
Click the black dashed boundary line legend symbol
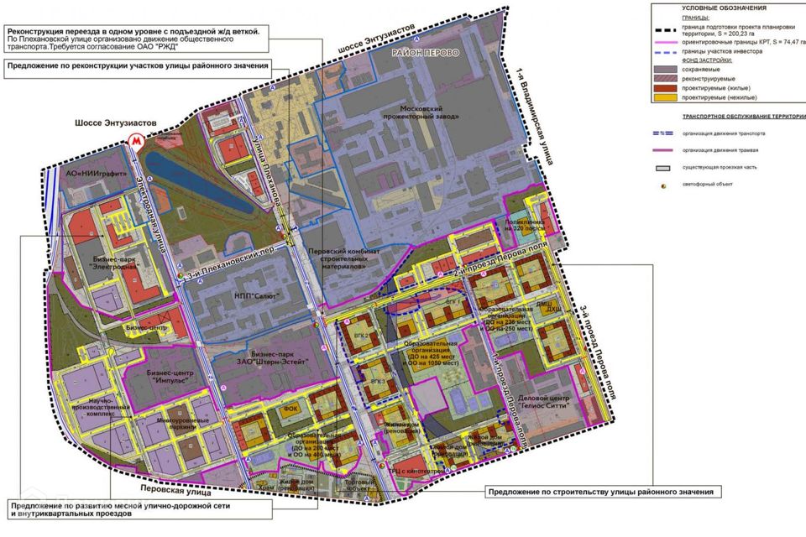(665, 30)
